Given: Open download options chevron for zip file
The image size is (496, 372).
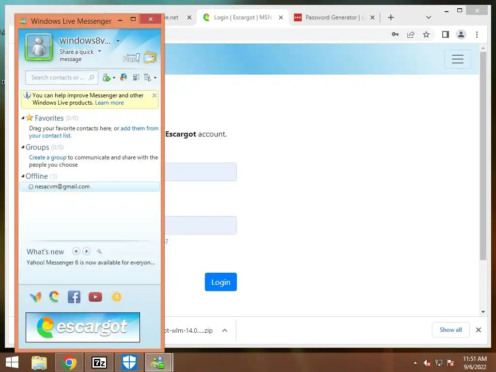Looking at the screenshot, I should [225, 330].
